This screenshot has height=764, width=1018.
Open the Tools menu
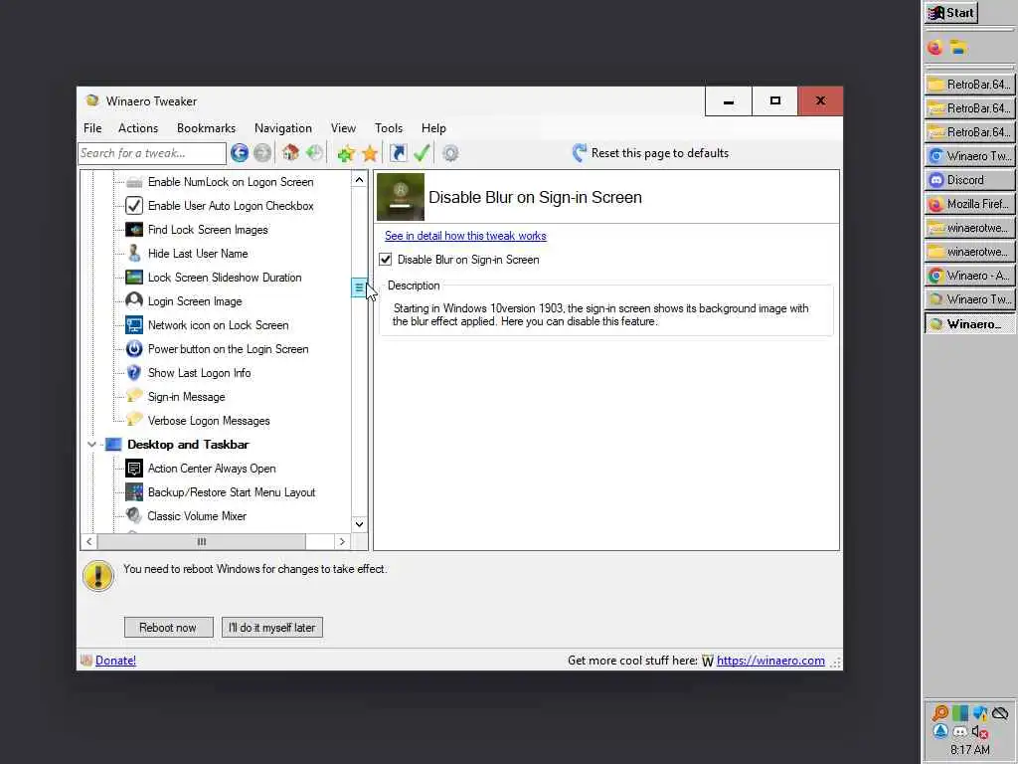click(389, 128)
